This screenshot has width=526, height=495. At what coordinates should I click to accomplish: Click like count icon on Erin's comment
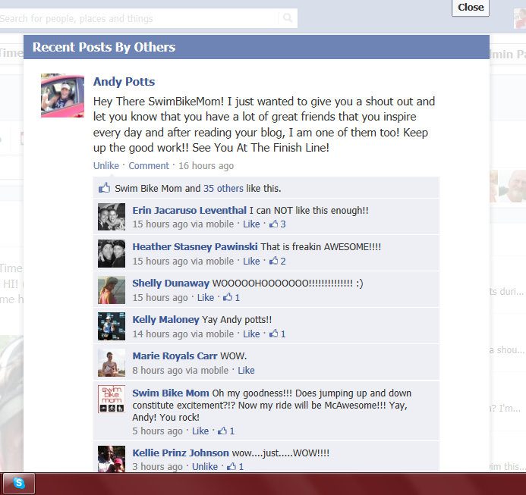(274, 224)
